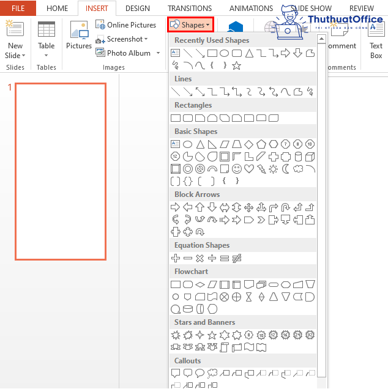Expand the New Slide dropdown arrow
388x389 pixels.
15,55
